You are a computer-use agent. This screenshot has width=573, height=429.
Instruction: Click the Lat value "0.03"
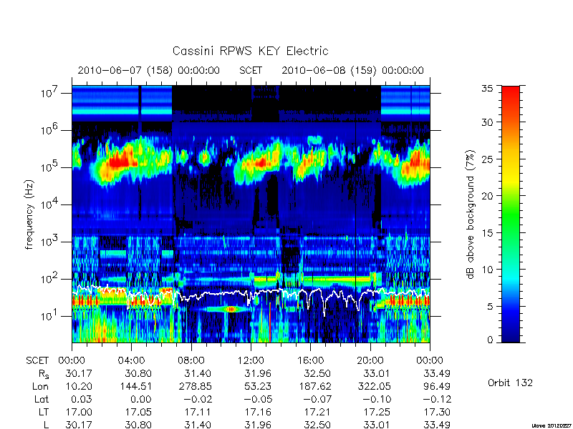[x=82, y=400]
